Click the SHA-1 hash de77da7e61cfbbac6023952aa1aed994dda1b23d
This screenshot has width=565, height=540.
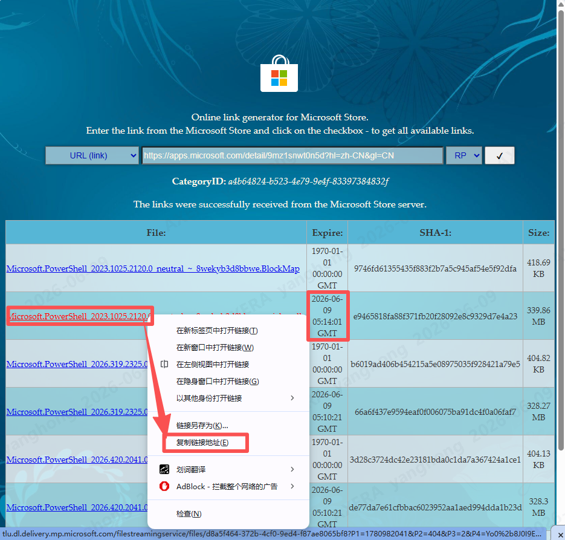[435, 507]
